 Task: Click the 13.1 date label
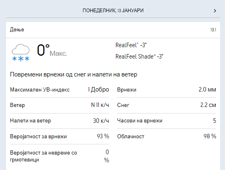213,30
